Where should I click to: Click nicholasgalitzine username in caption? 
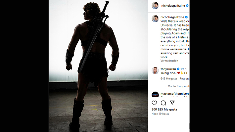(172, 17)
